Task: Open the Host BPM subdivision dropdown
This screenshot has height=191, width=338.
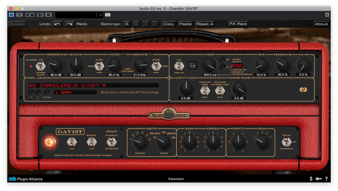Action: 237,60
